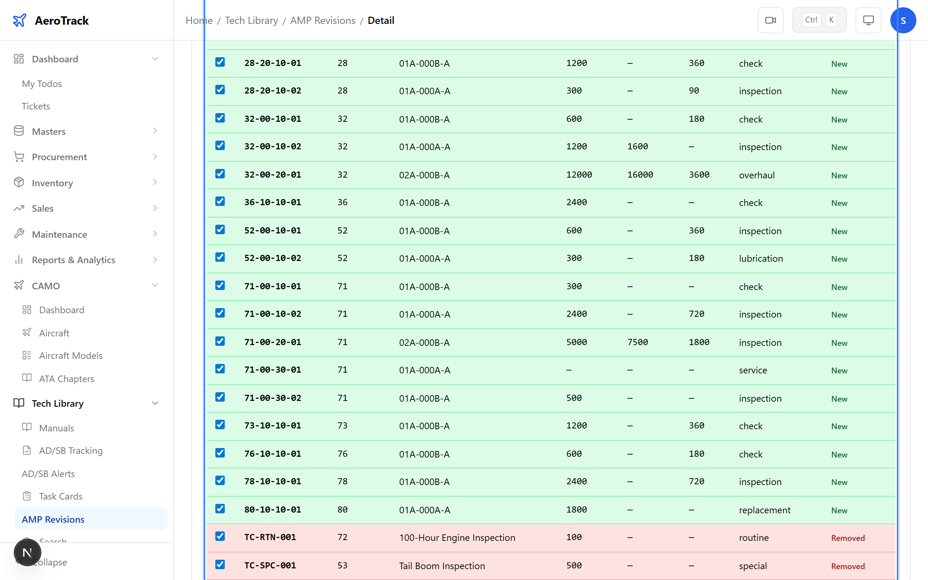Click the Tech Library breadcrumb link
This screenshot has height=580, width=928.
(251, 20)
